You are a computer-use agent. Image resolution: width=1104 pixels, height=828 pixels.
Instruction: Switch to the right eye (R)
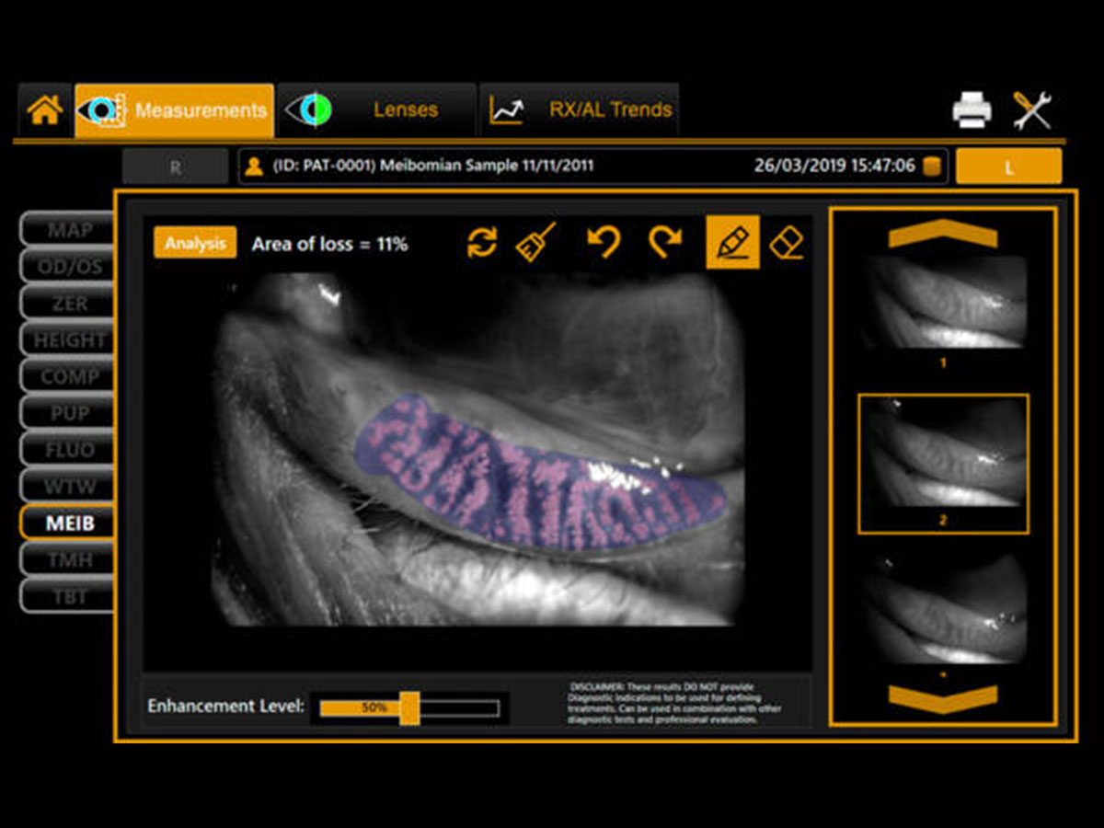pos(175,167)
